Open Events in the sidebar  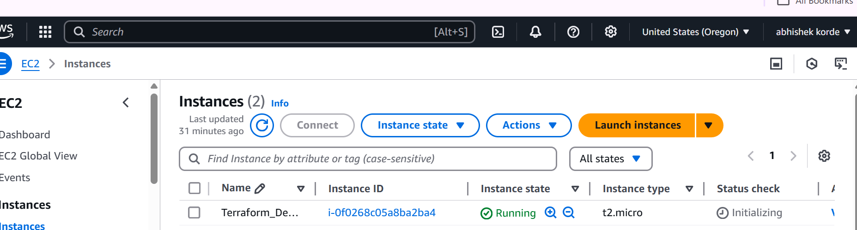[15, 177]
